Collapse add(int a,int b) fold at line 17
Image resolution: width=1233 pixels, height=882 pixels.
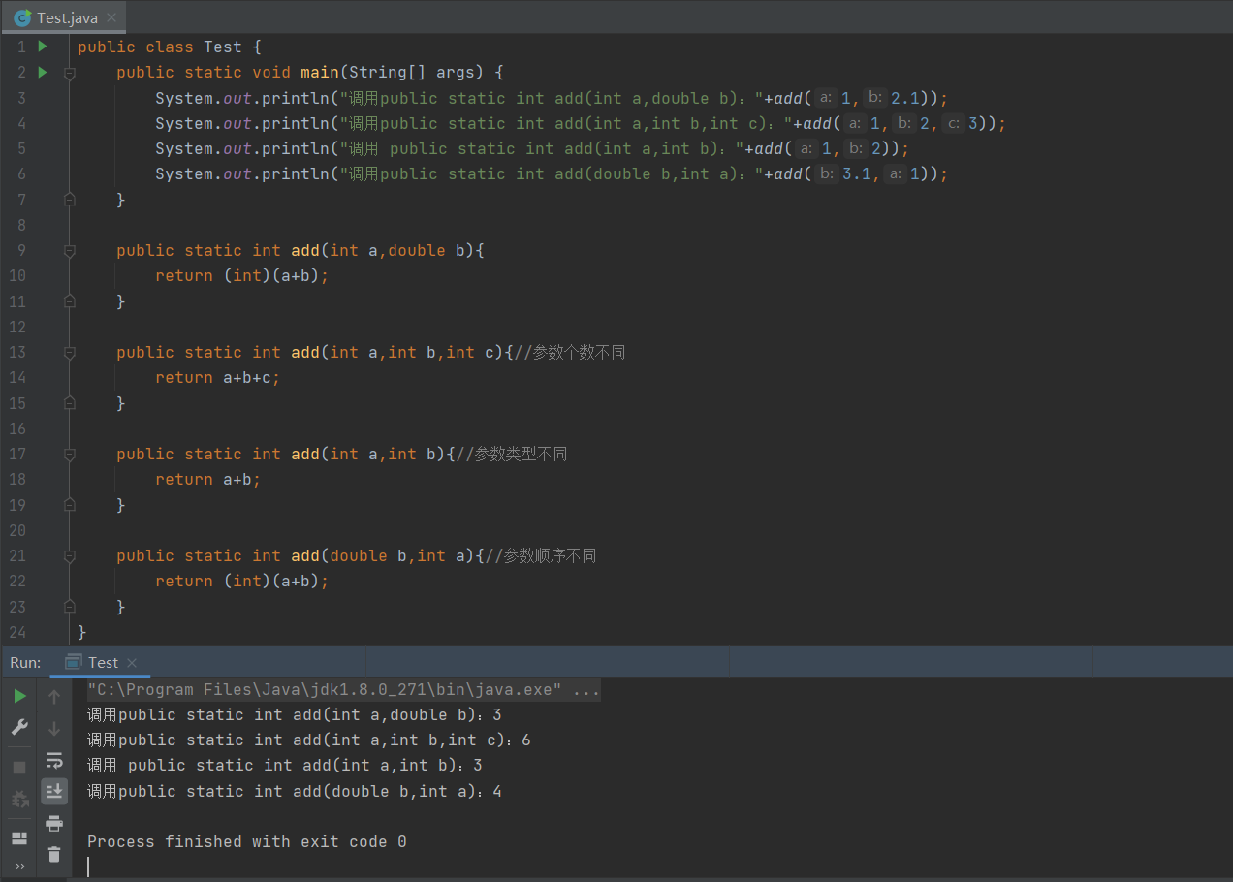pyautogui.click(x=69, y=455)
